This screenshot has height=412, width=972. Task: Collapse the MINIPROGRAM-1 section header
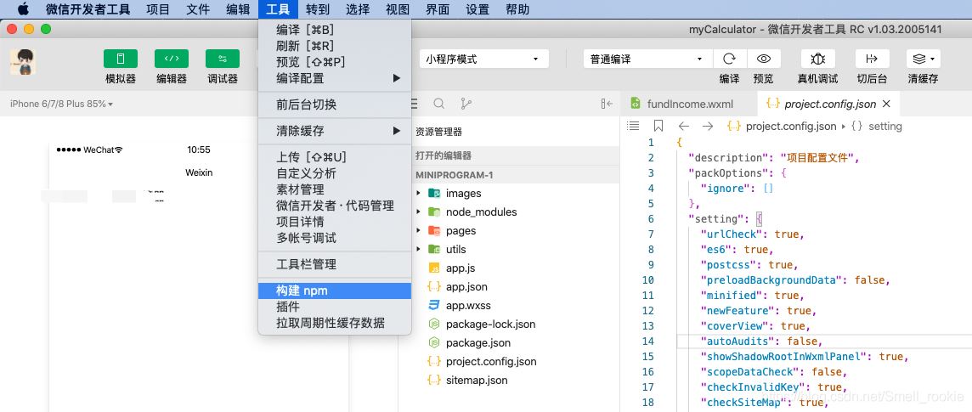[508, 175]
